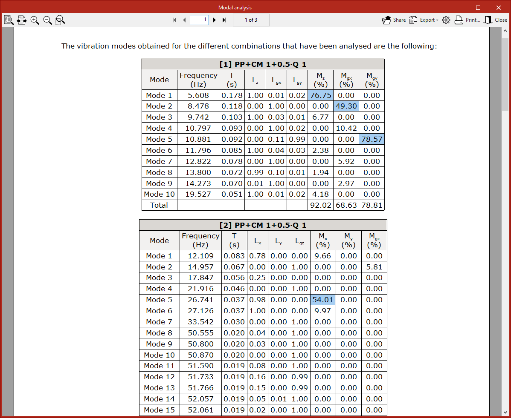
Task: Click the '[2] PP+CM 1+0.5·Q 1' table title
Action: tap(263, 225)
